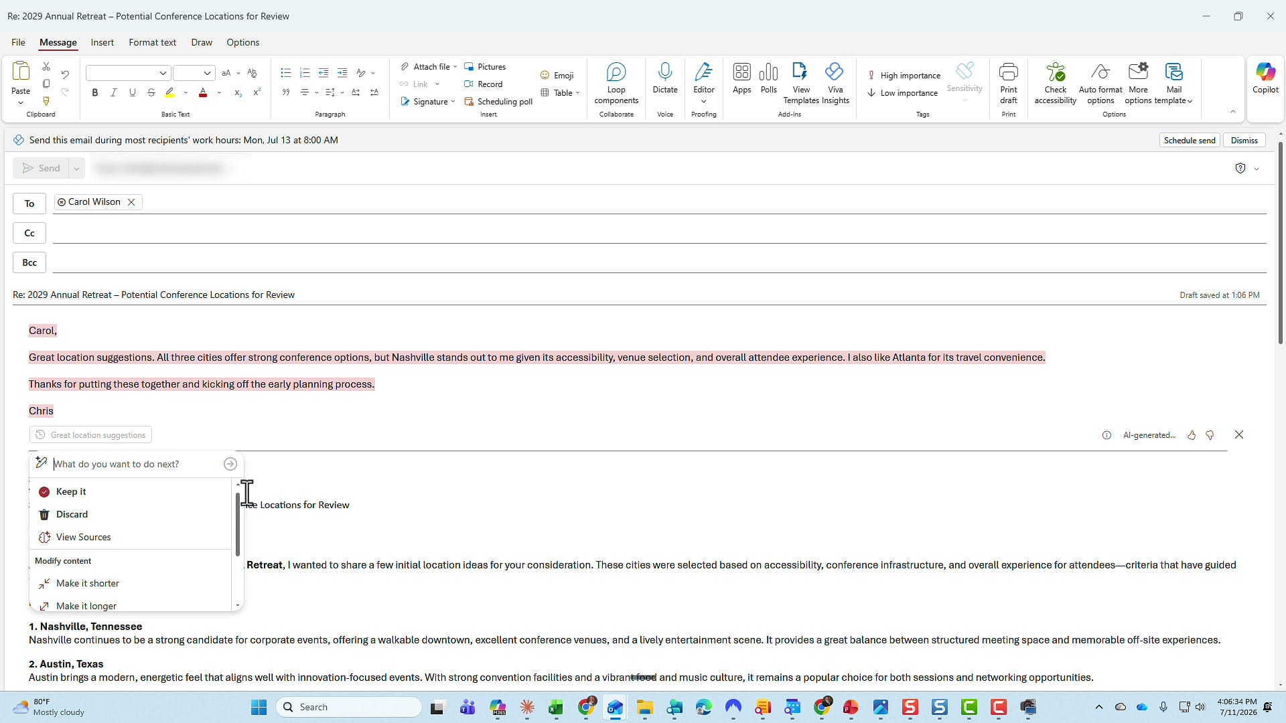Expand the Attach file dropdown
Viewport: 1286px width, 723px height.
[455, 67]
